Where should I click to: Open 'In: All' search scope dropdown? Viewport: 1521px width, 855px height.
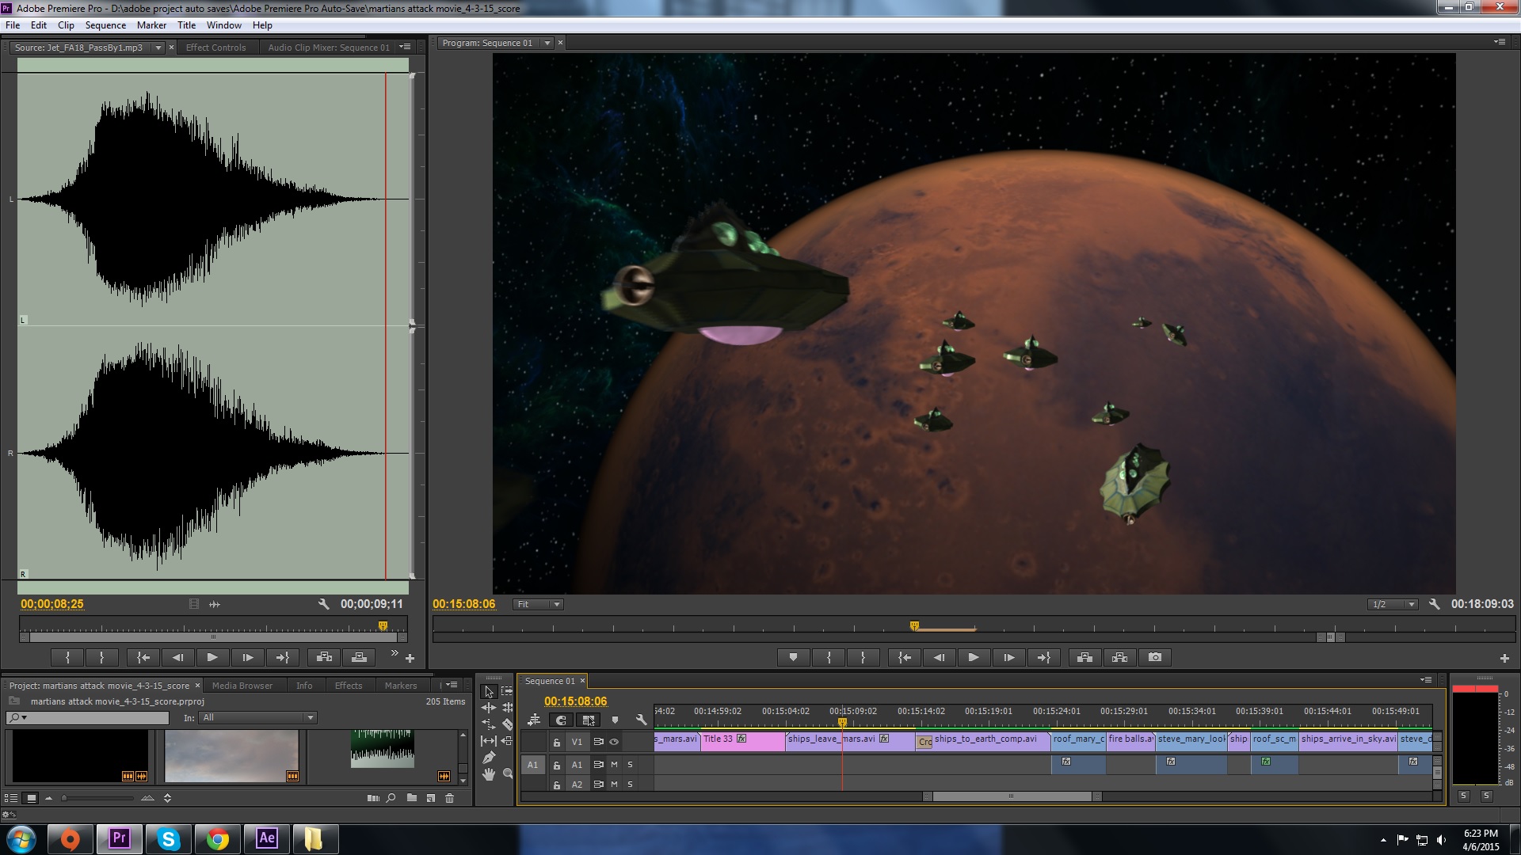tap(259, 718)
